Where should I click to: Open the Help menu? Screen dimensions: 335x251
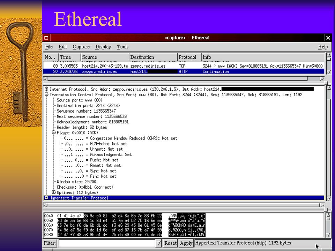322,47
